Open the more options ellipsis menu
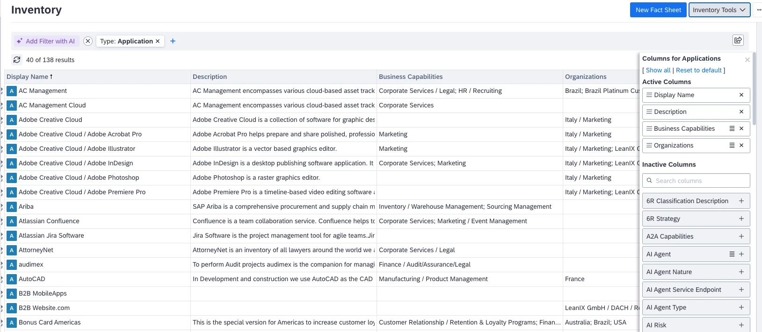 [759, 10]
